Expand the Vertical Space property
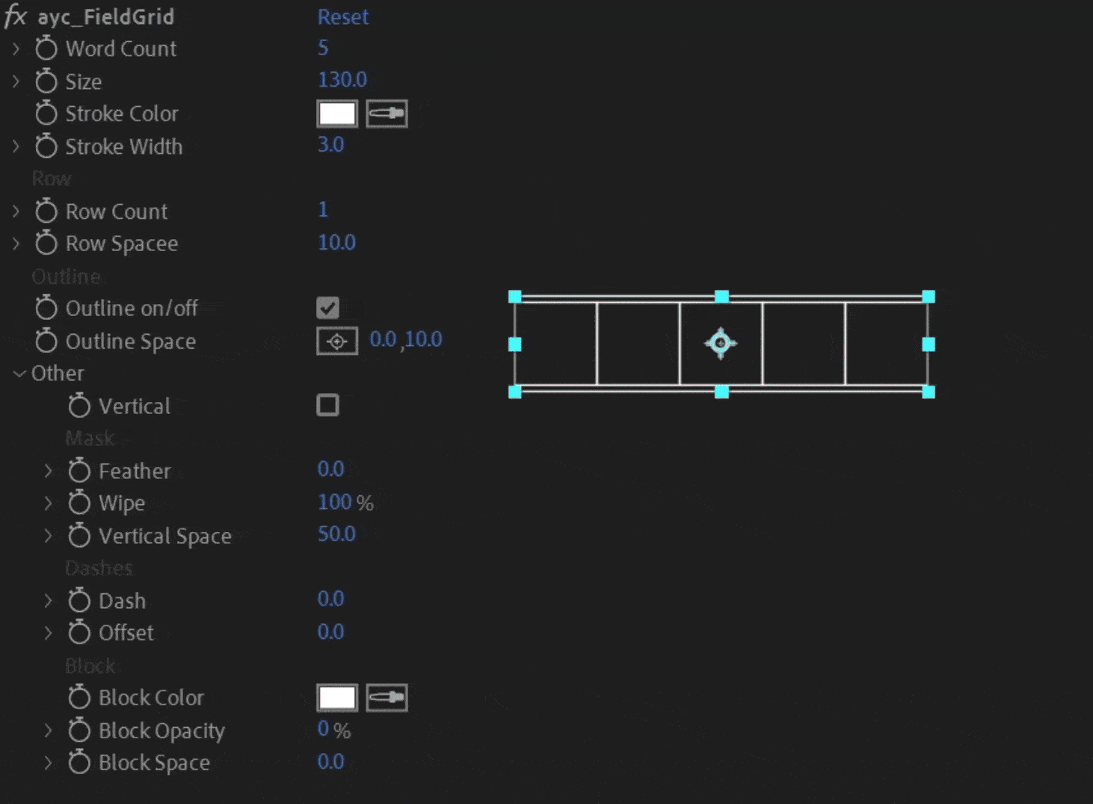 tap(49, 536)
